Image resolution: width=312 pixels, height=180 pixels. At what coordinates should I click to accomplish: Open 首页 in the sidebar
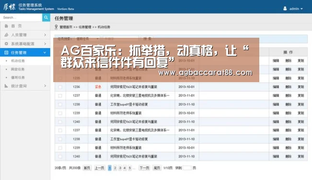click(x=25, y=26)
